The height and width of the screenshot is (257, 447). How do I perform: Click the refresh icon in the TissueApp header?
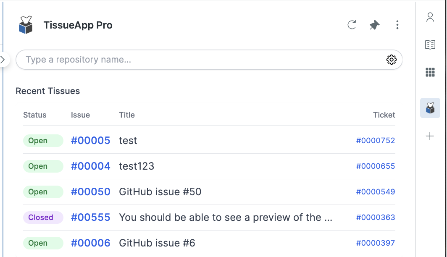coord(352,25)
